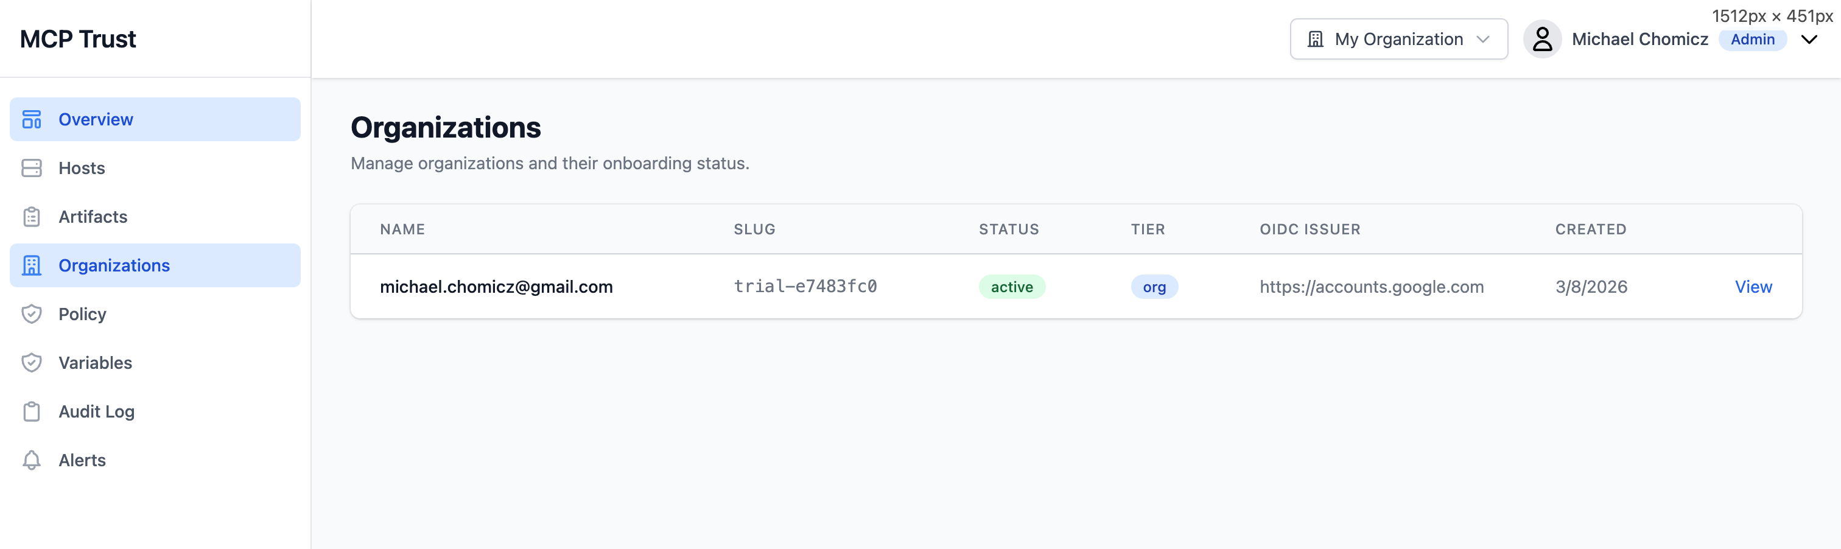Open the Audit Log section
Viewport: 1841px width, 549px height.
click(x=96, y=411)
